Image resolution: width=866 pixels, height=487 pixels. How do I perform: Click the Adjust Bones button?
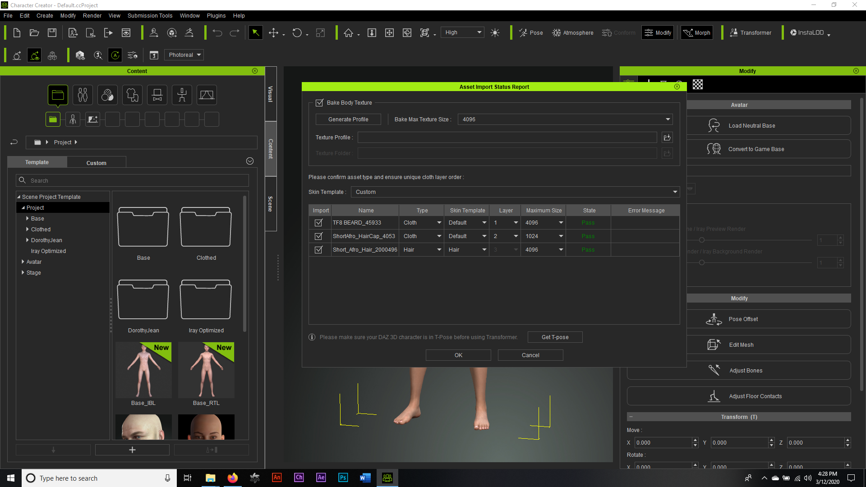[739, 370]
